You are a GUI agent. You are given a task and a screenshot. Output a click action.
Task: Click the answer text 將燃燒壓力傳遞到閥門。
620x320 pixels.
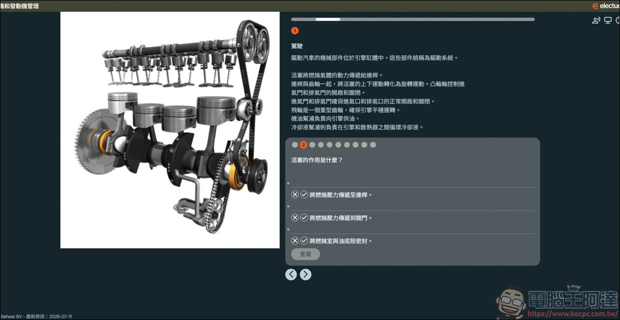341,218
